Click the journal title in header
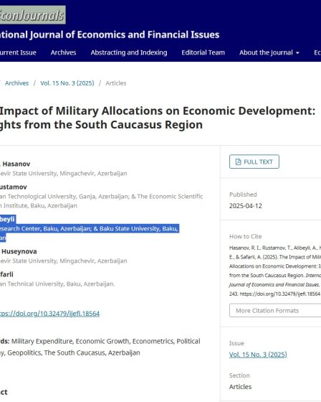 110,34
